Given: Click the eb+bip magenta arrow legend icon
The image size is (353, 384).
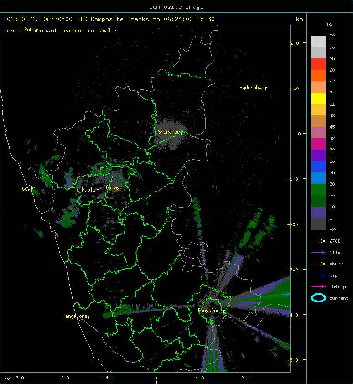Looking at the screenshot, I should (318, 287).
